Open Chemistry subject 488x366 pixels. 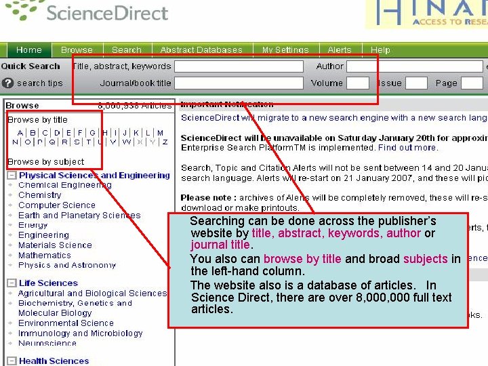(40, 195)
